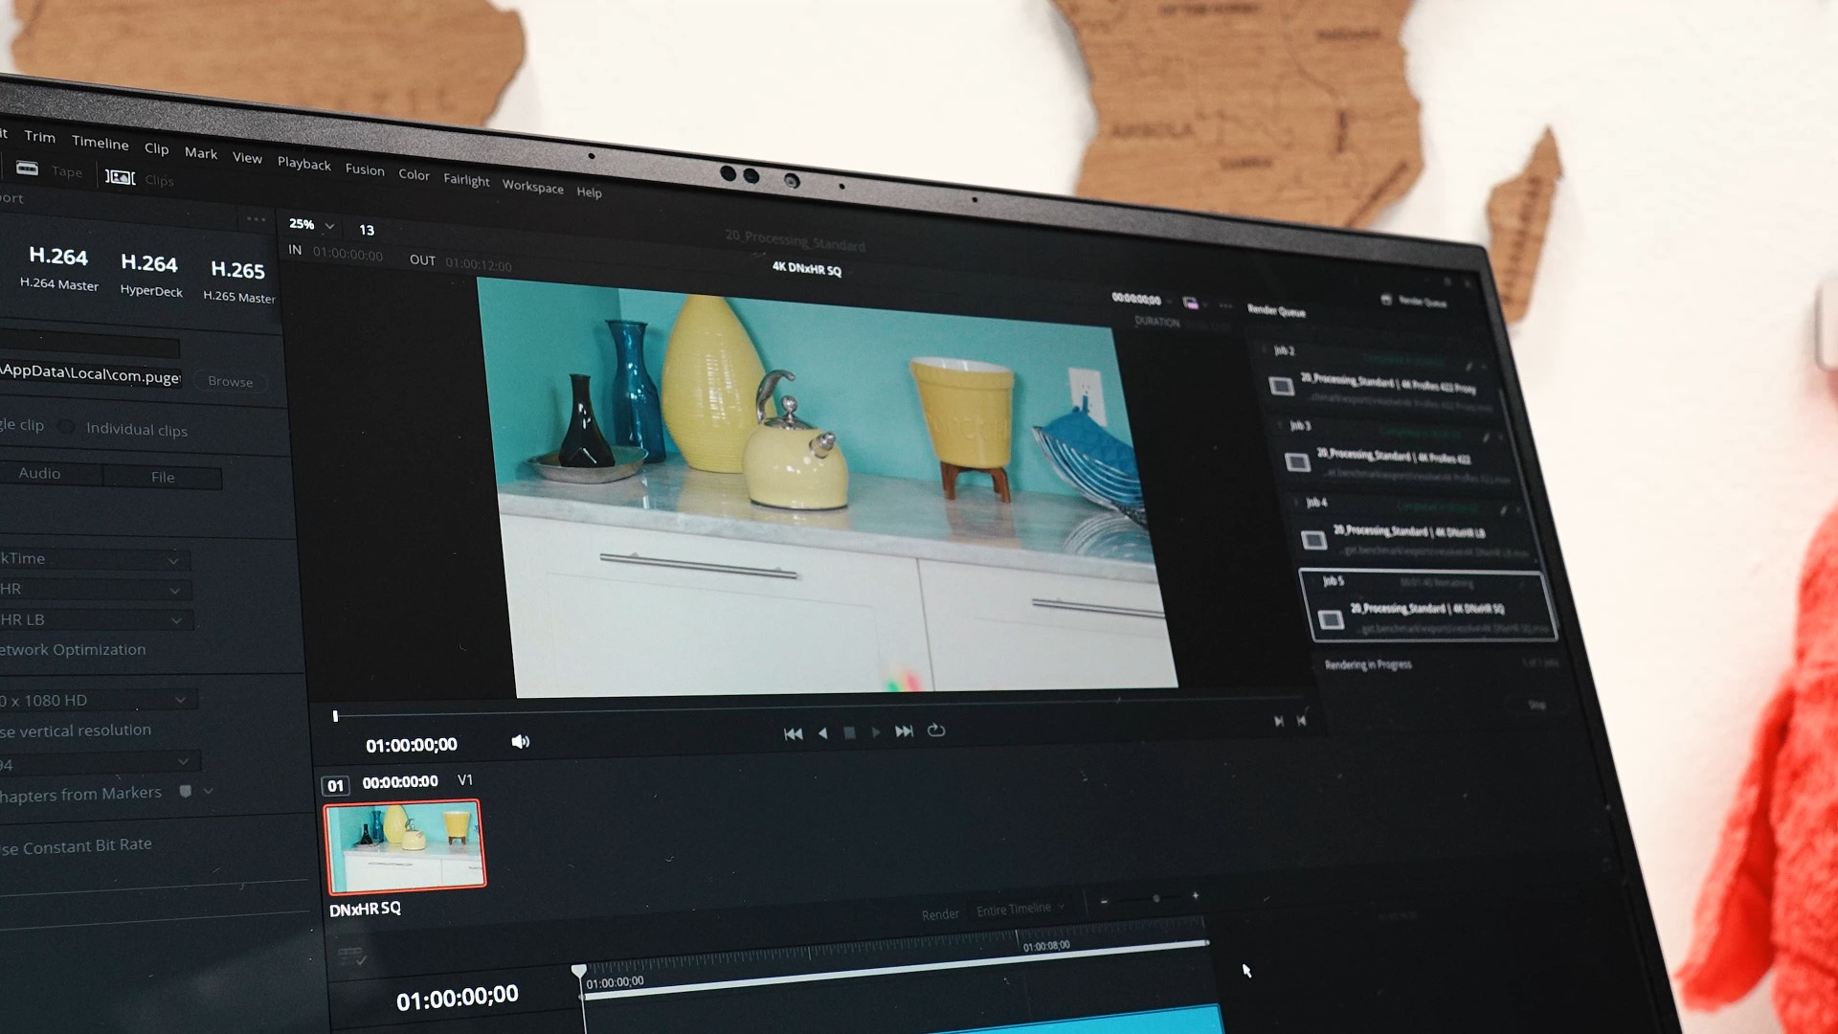Play the viewer in reverse
Image resolution: width=1838 pixels, height=1034 pixels.
point(822,733)
